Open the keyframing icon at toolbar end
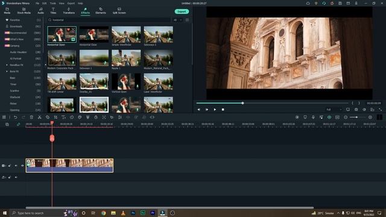Viewport: 386px width, 217px height. 152,118
